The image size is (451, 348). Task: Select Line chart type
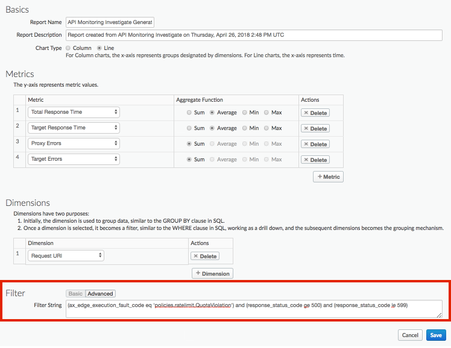(99, 48)
